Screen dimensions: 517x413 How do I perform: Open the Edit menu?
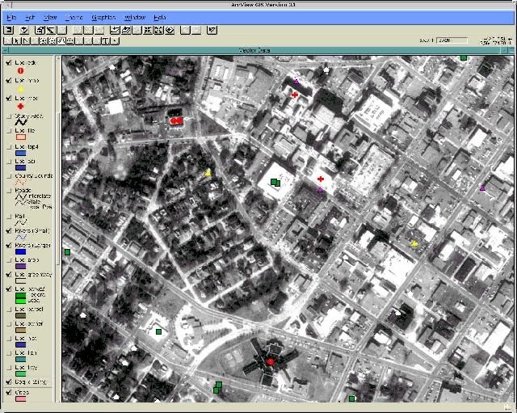[x=30, y=18]
